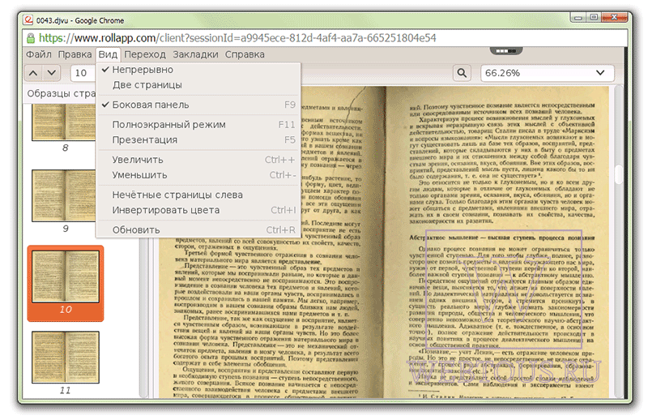Open the Закладки menu
Screen dimensions: 648x420
[x=195, y=54]
